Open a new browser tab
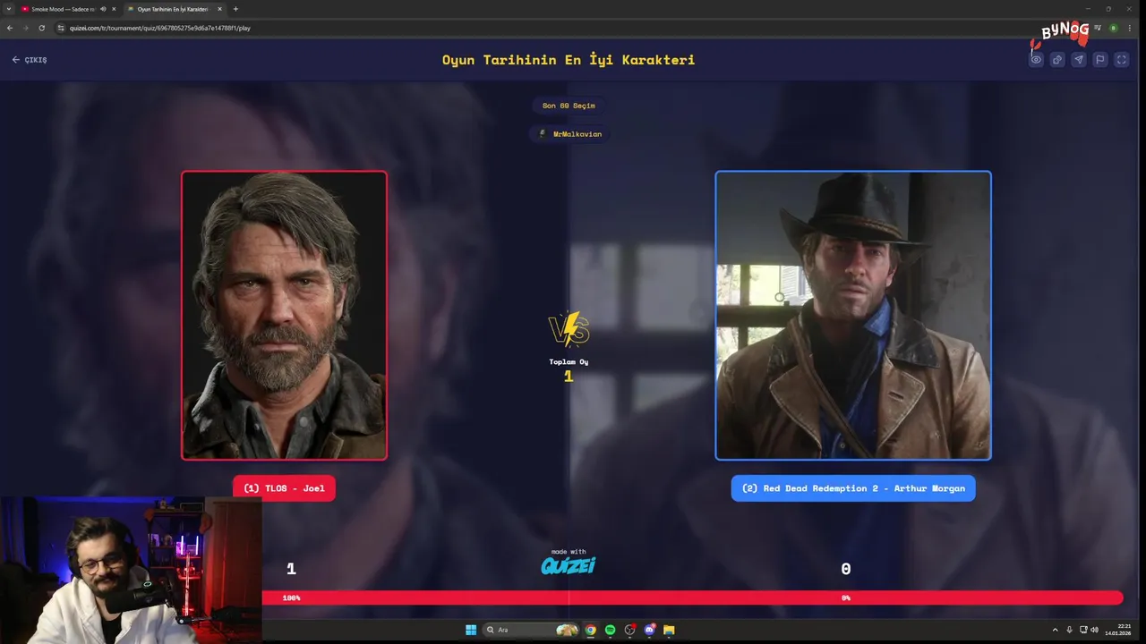This screenshot has height=644, width=1146. click(x=235, y=9)
